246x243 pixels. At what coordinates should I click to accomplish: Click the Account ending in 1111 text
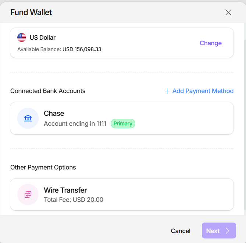pyautogui.click(x=75, y=124)
